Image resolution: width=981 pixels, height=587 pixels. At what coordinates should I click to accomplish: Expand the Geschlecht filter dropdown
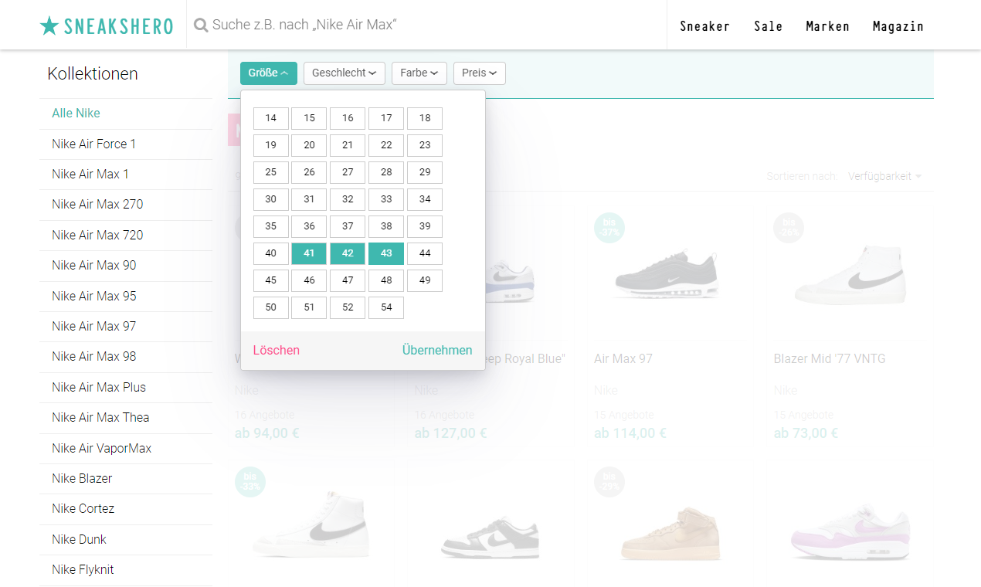[x=345, y=73]
